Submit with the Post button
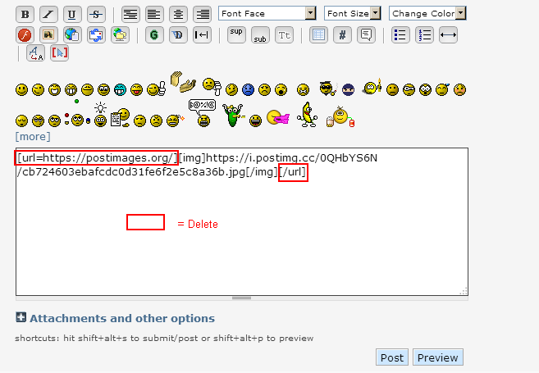 tap(392, 357)
